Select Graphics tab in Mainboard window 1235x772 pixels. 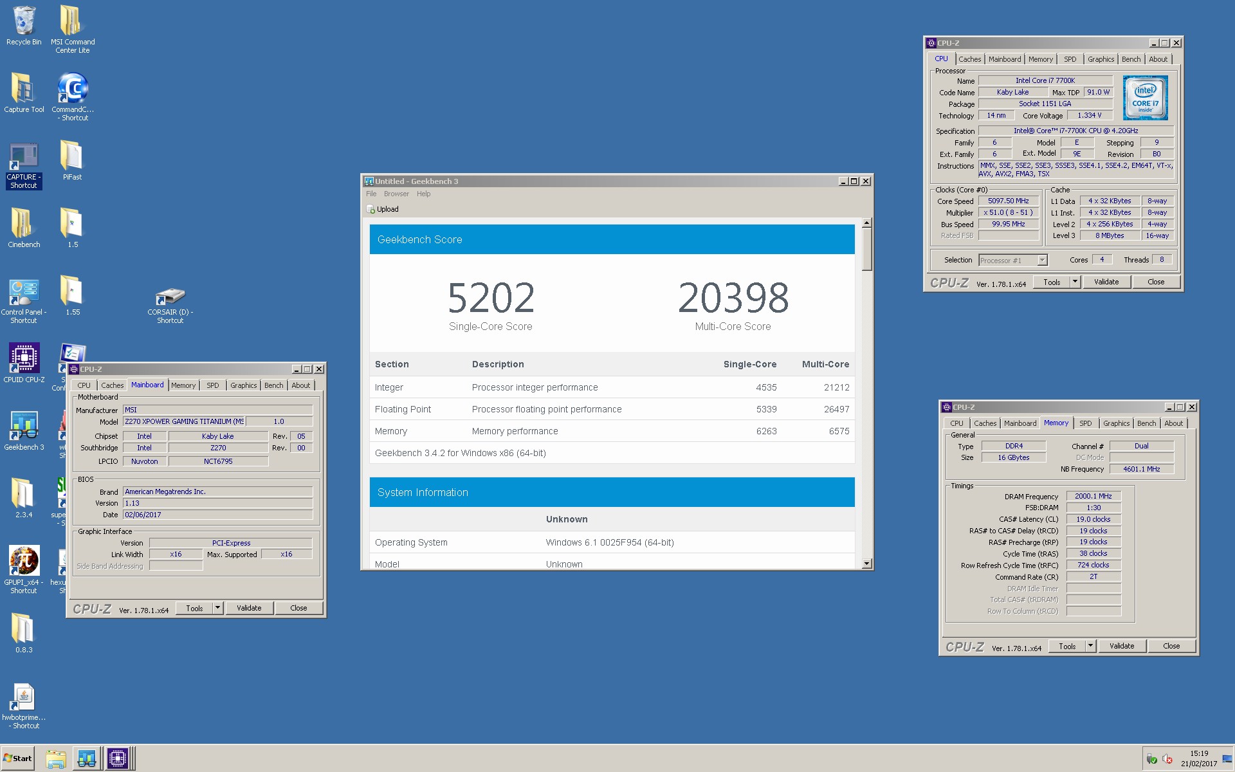[243, 385]
